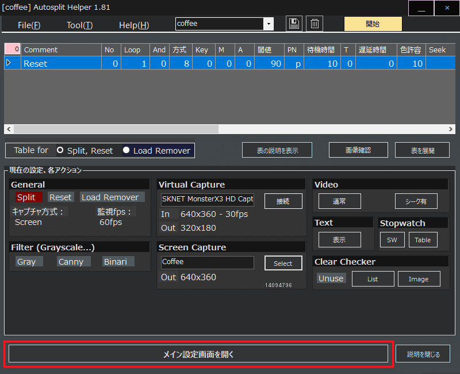Click the 表を展開 button
460x374 pixels.
(422, 150)
